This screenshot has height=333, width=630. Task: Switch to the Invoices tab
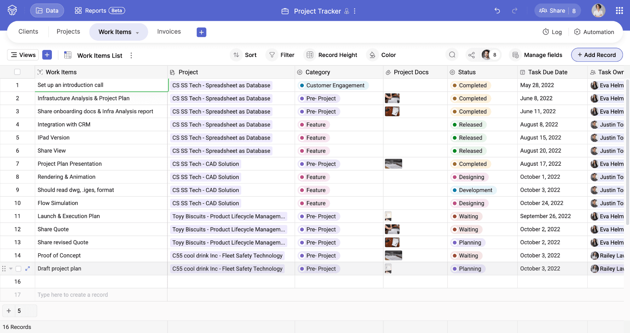pos(169,32)
